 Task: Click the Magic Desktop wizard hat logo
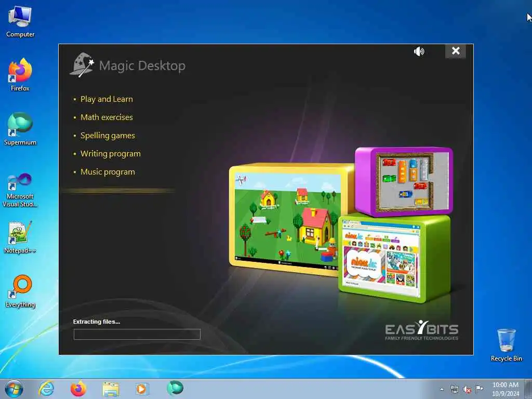point(82,65)
